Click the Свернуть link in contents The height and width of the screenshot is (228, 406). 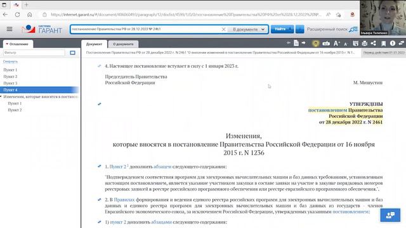click(10, 61)
